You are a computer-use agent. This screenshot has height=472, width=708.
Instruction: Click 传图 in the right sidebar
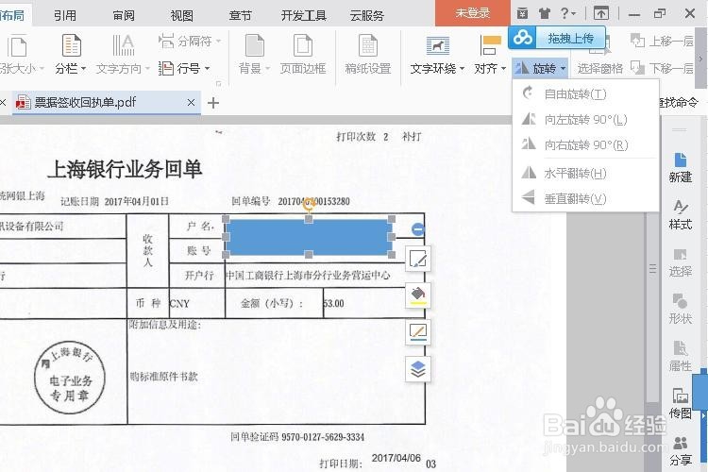(680, 403)
